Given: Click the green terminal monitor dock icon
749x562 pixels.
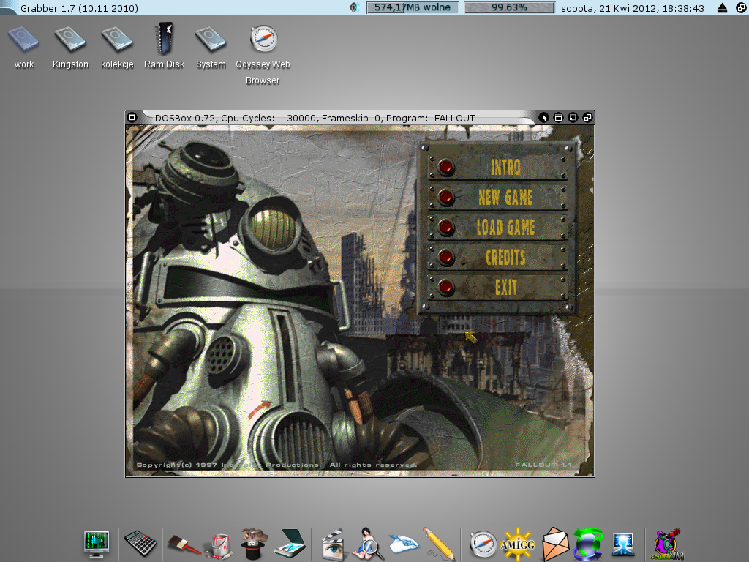Looking at the screenshot, I should [97, 544].
